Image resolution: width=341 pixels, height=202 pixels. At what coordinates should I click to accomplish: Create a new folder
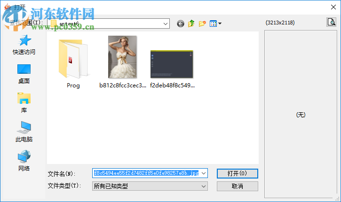(202, 23)
